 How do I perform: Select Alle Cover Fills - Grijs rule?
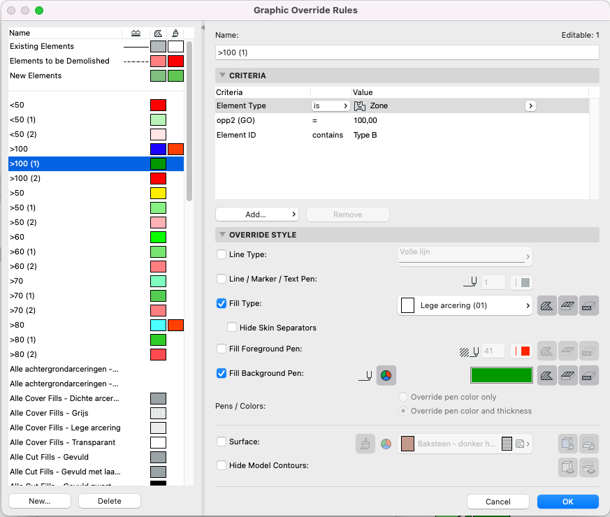(96, 413)
